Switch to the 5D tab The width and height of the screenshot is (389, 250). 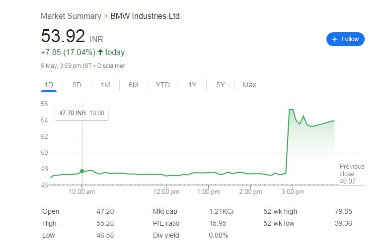[x=77, y=85]
